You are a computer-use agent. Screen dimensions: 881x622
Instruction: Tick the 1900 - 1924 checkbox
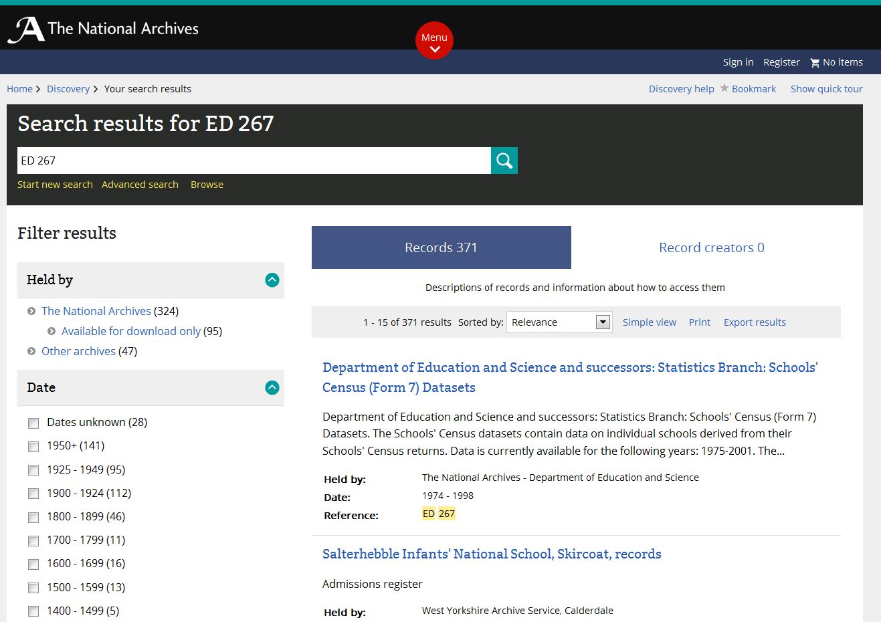point(33,494)
